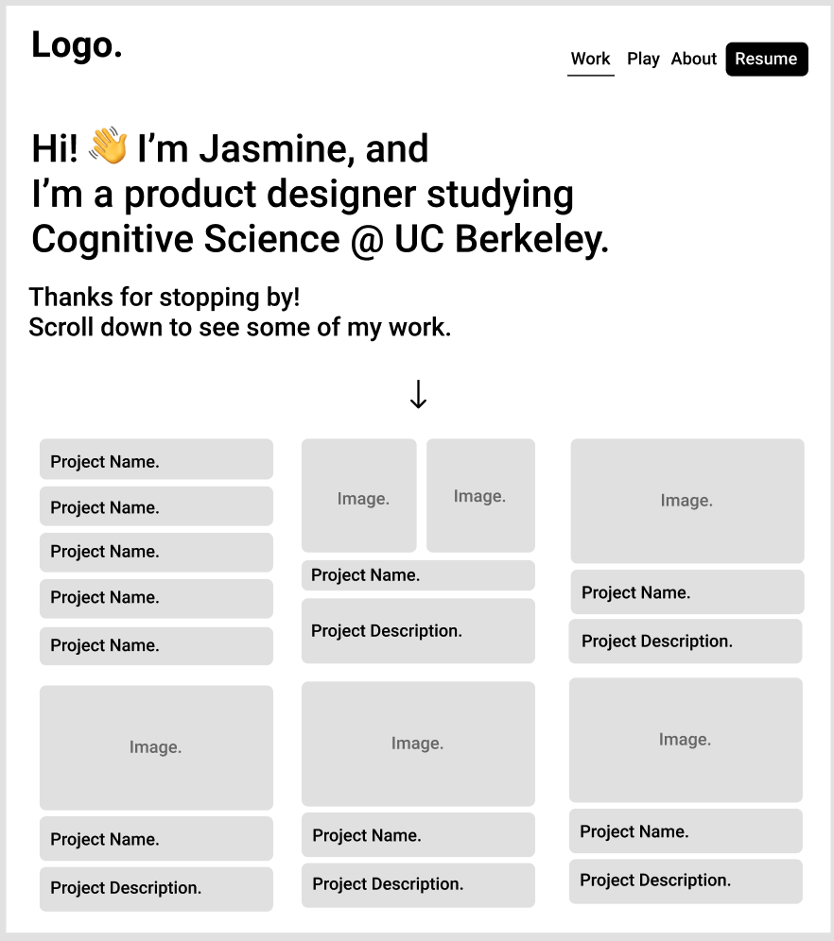Open the top-right Image placeholder
834x941 pixels.
(686, 501)
